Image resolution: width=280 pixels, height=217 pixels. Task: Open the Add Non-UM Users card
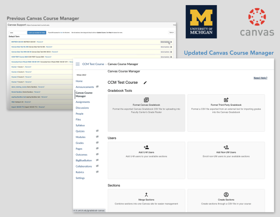[226, 160]
